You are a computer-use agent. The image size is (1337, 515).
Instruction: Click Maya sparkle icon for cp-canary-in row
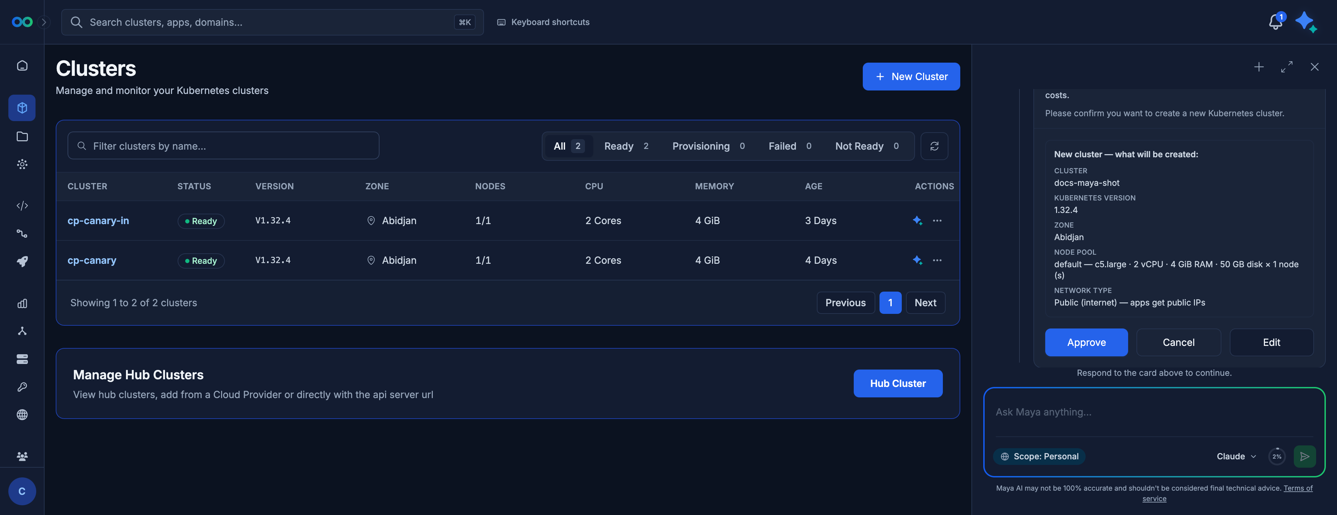[917, 220]
